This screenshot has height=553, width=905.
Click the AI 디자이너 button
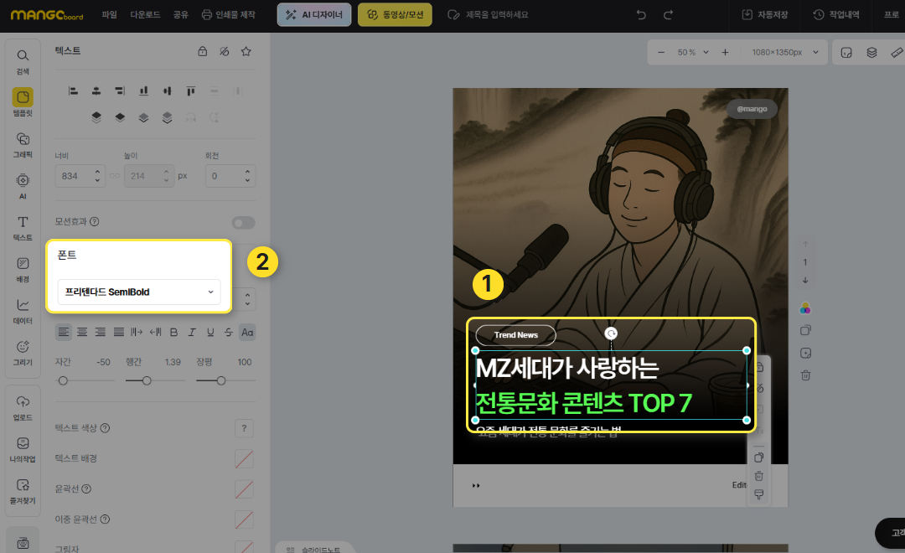tap(314, 15)
